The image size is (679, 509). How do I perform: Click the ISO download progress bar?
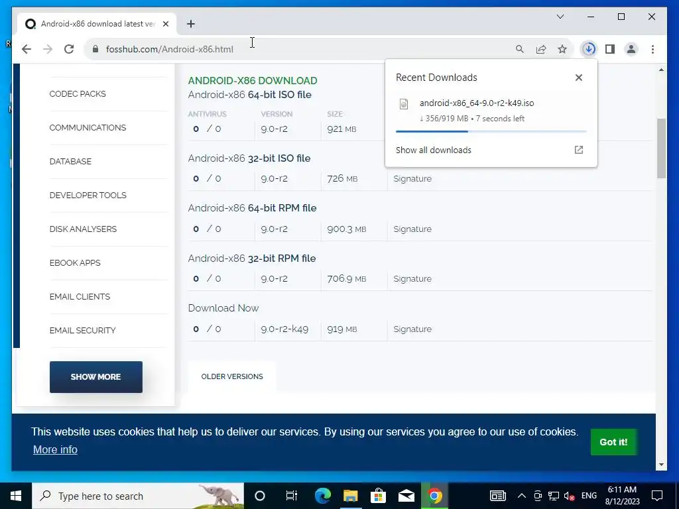pyautogui.click(x=491, y=131)
